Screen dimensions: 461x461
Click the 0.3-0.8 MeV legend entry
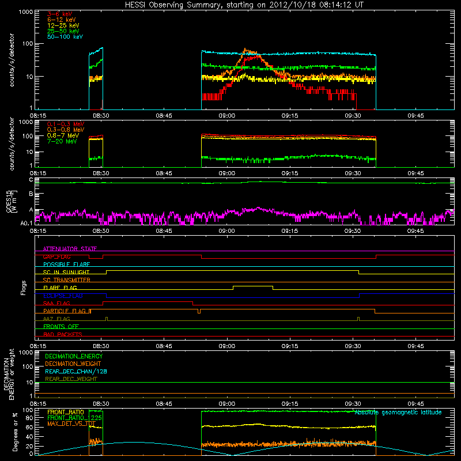coord(66,130)
